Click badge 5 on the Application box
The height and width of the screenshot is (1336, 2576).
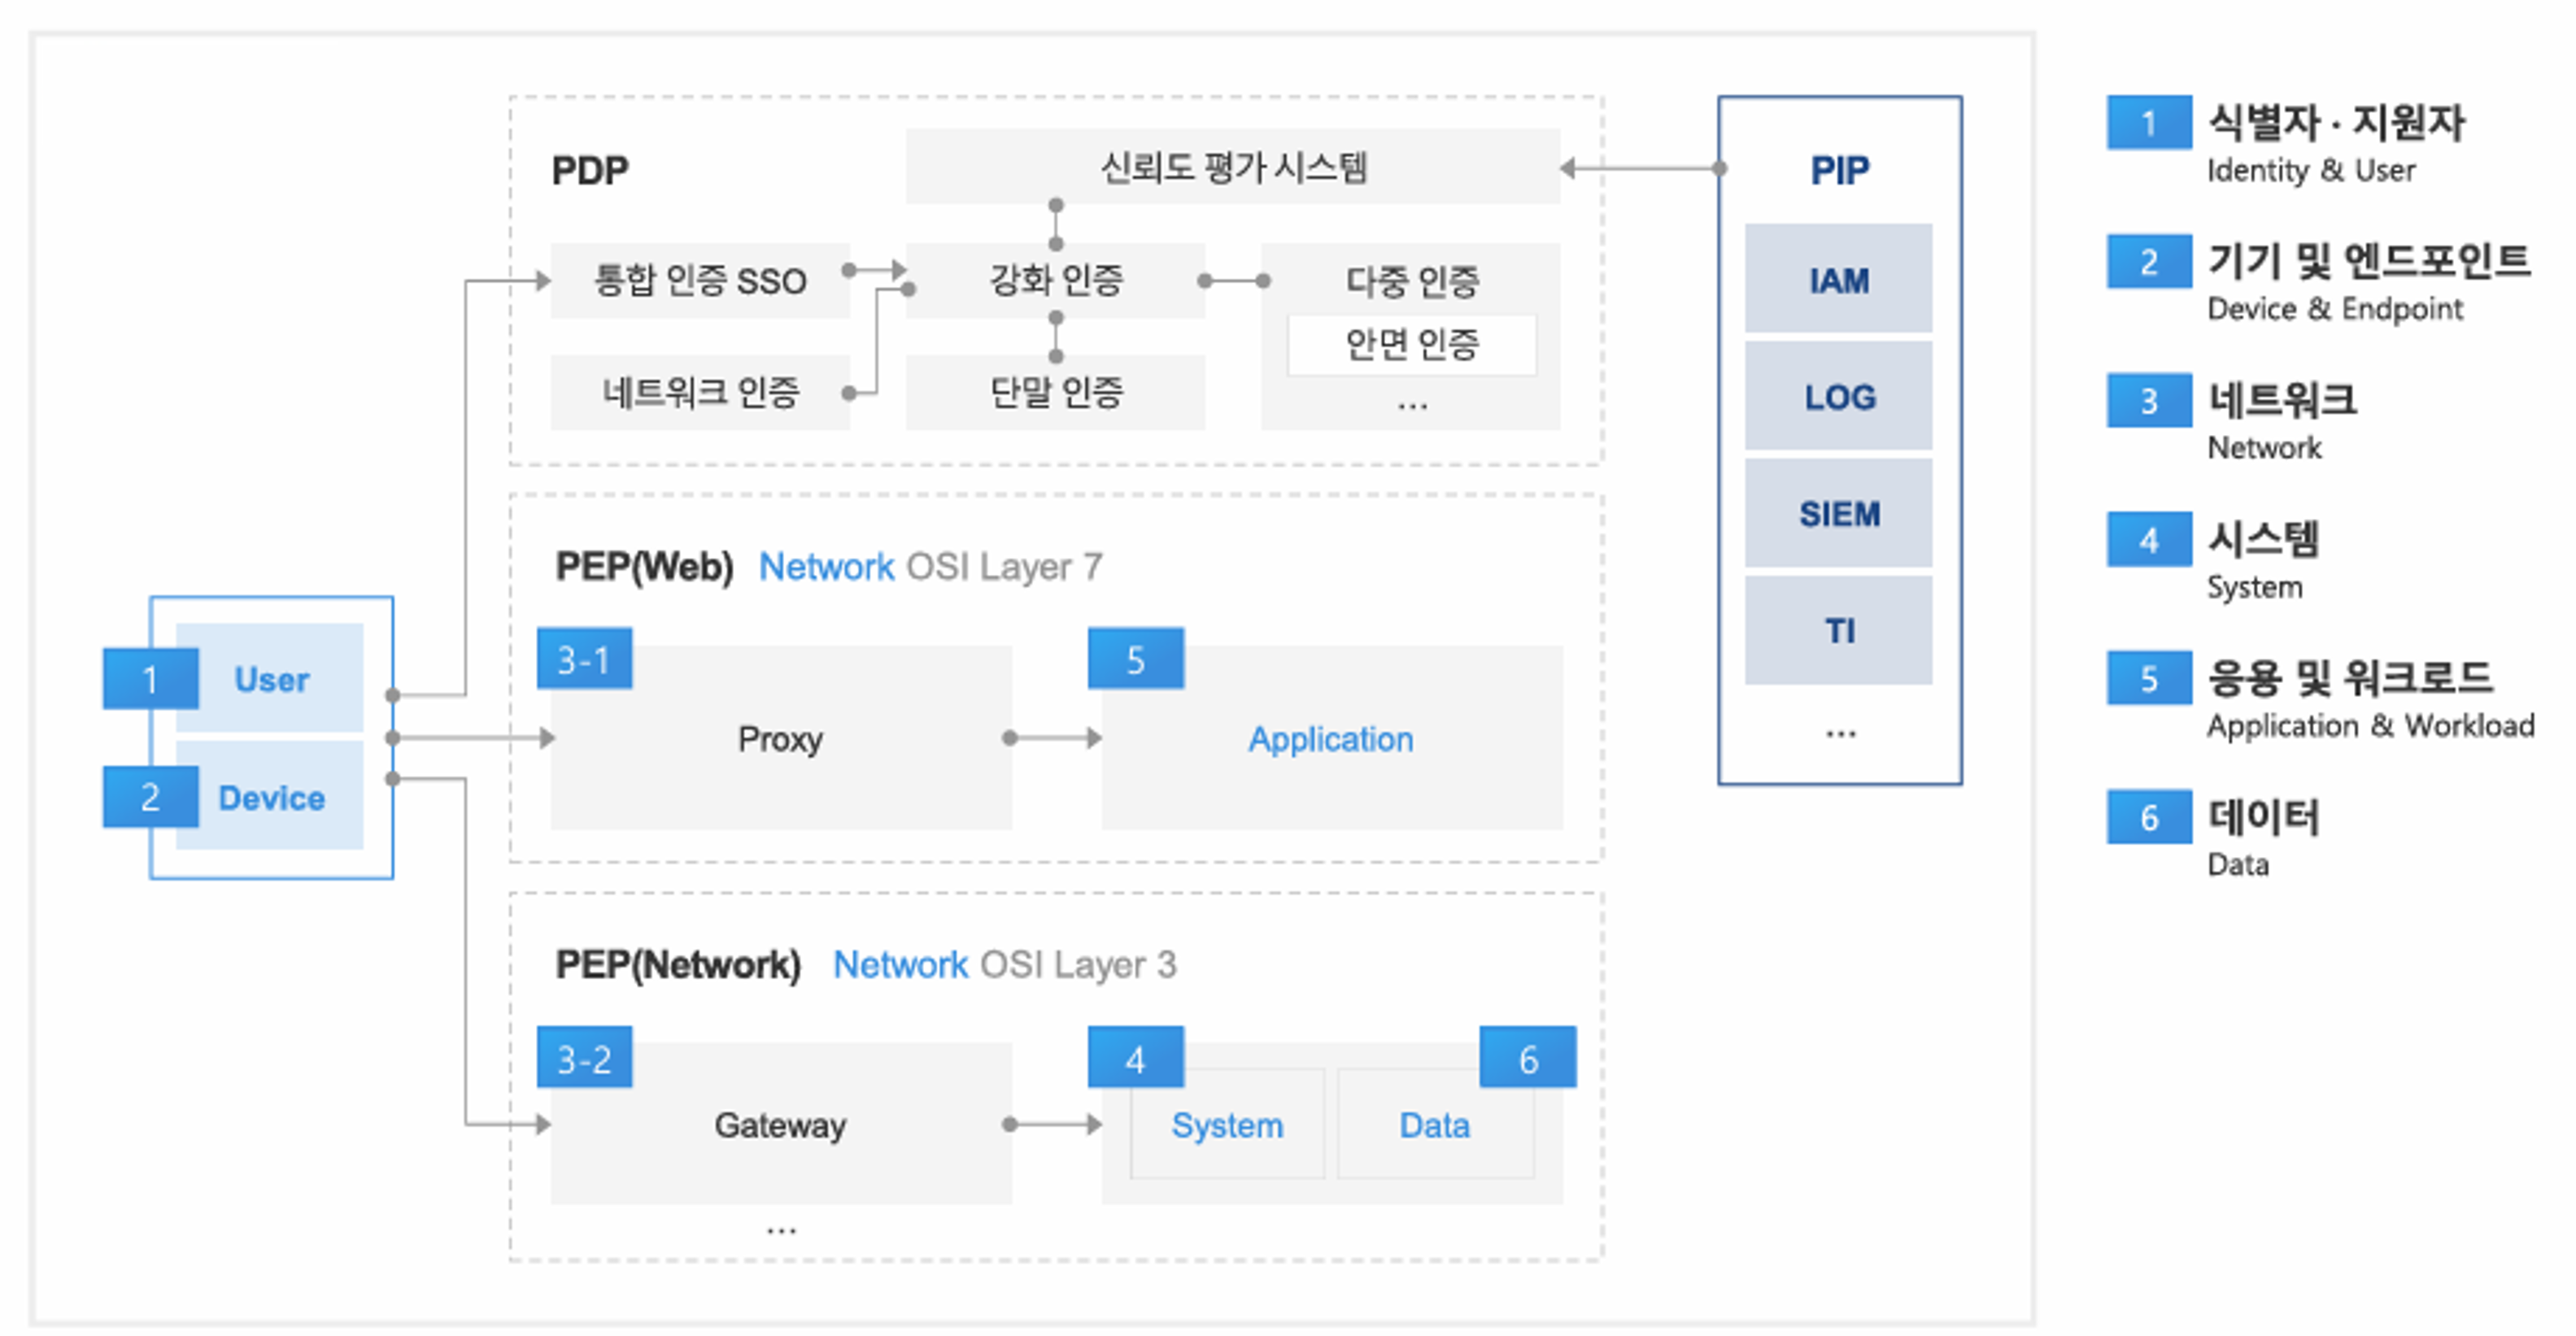(1136, 659)
